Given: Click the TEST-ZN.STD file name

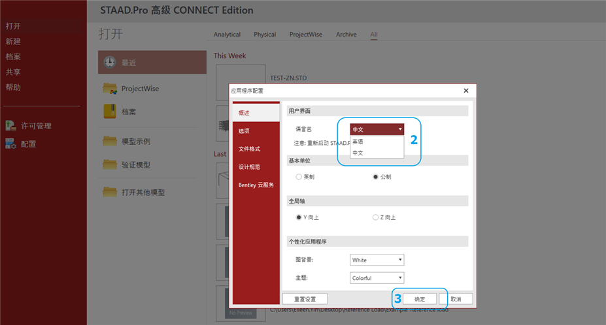Looking at the screenshot, I should tap(288, 78).
